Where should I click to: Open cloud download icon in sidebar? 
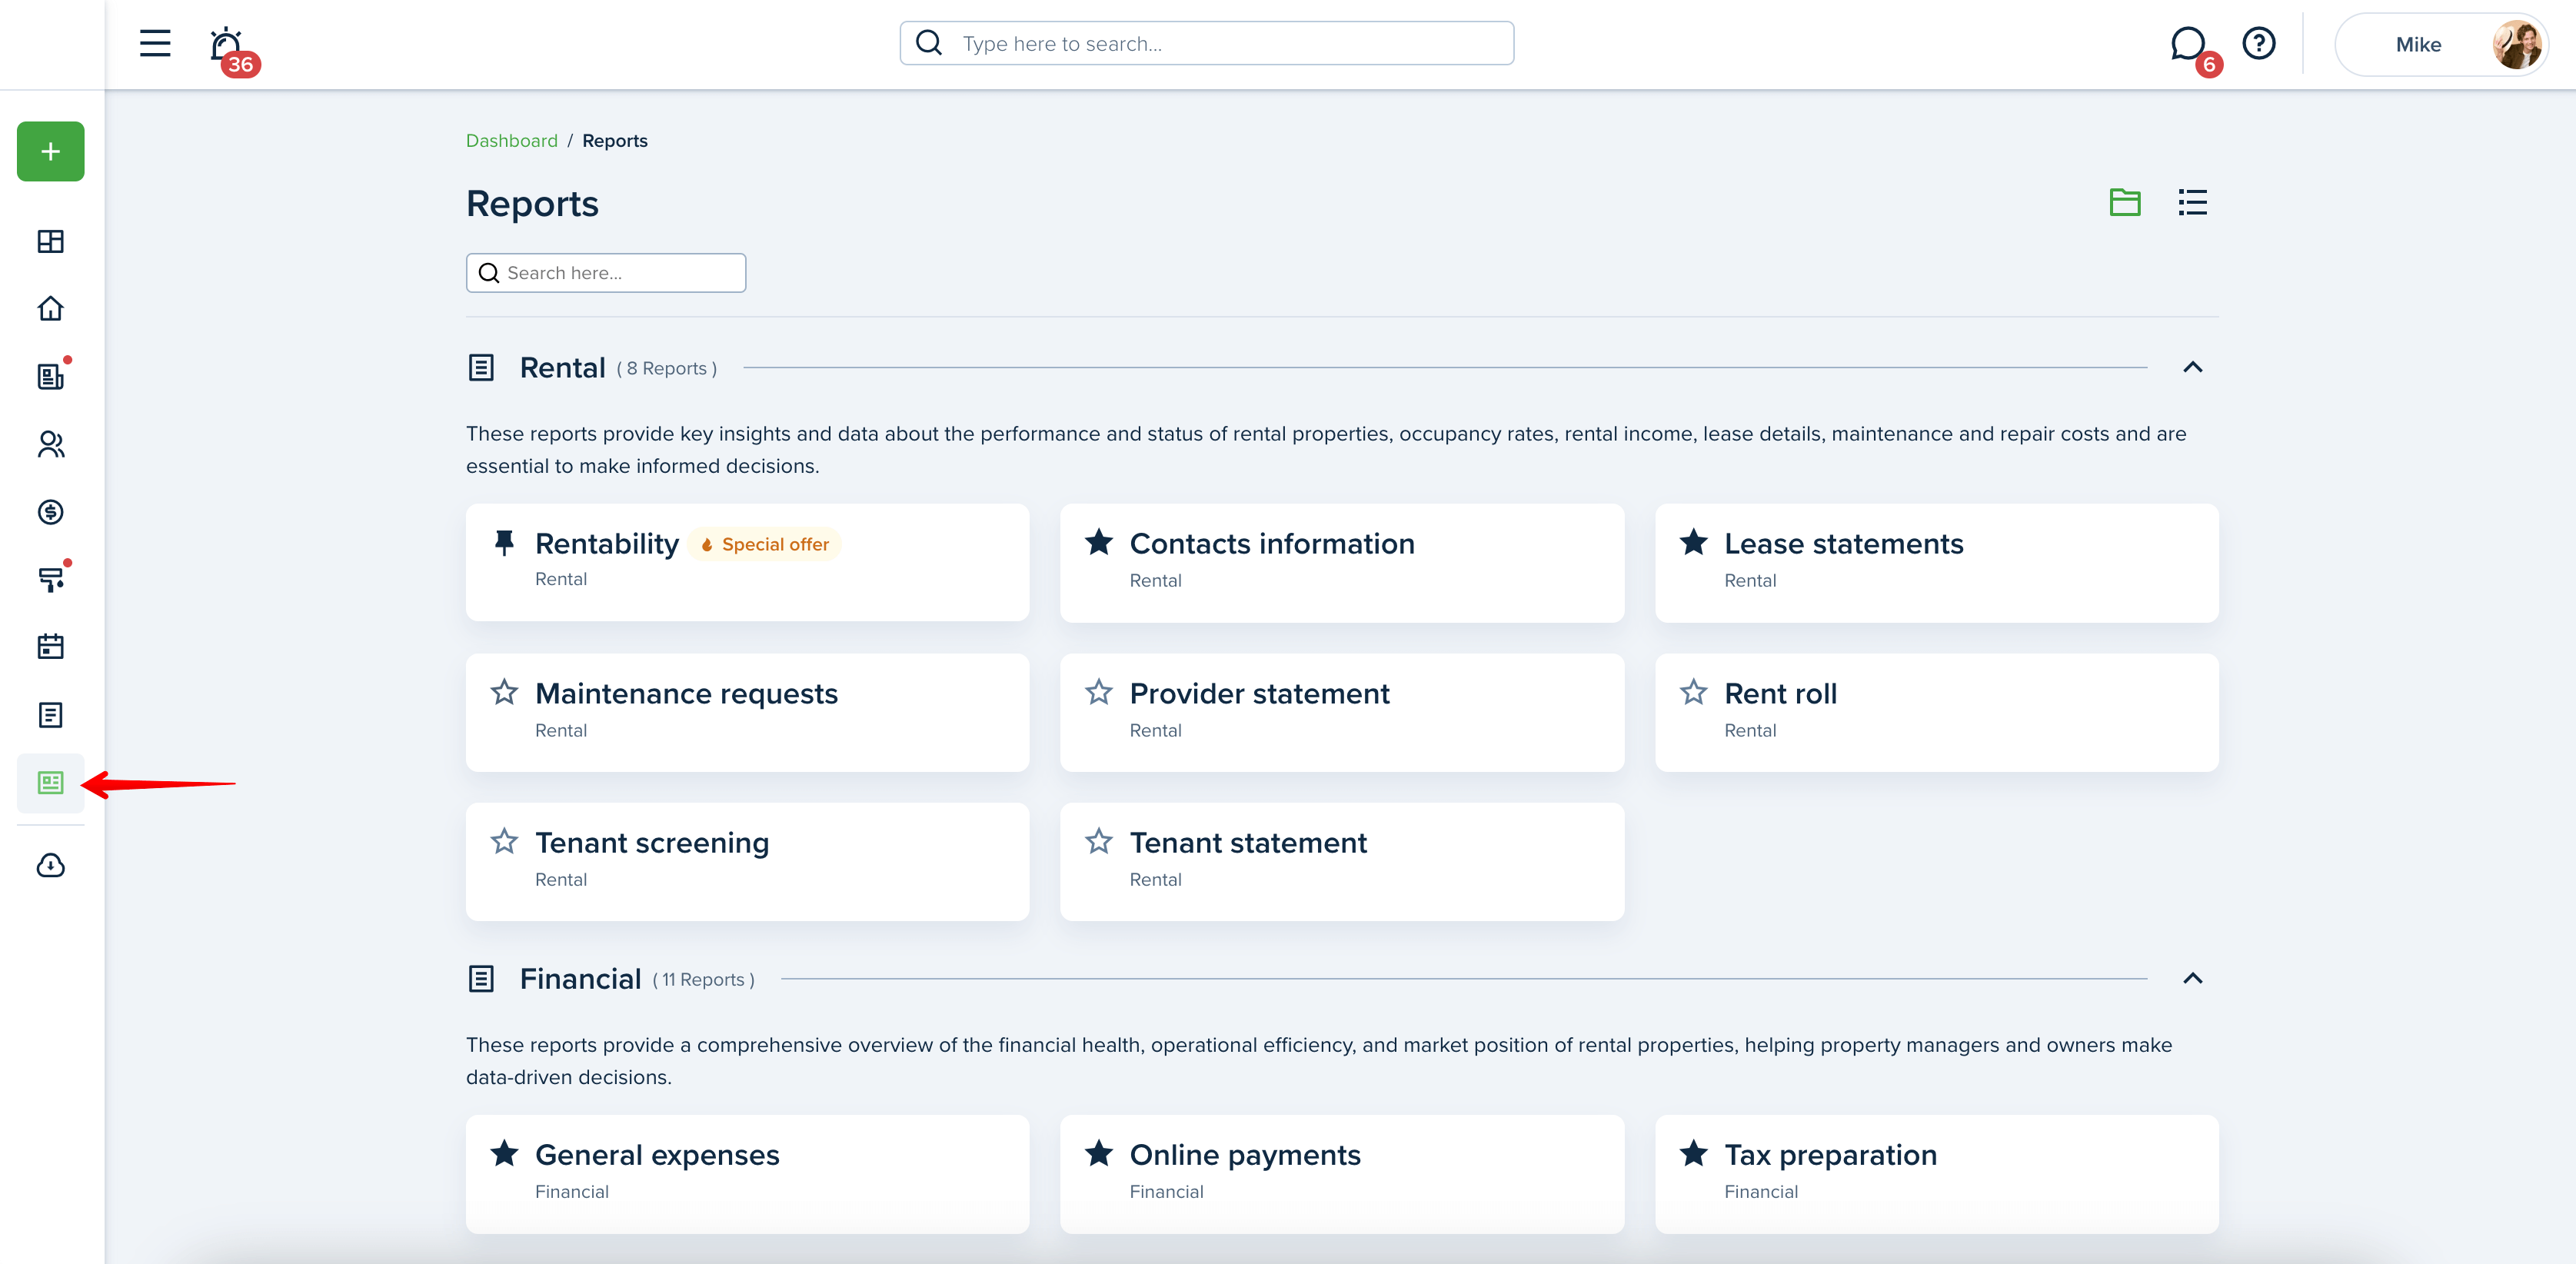50,865
